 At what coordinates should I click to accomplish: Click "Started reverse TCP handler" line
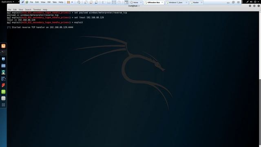click(40, 27)
